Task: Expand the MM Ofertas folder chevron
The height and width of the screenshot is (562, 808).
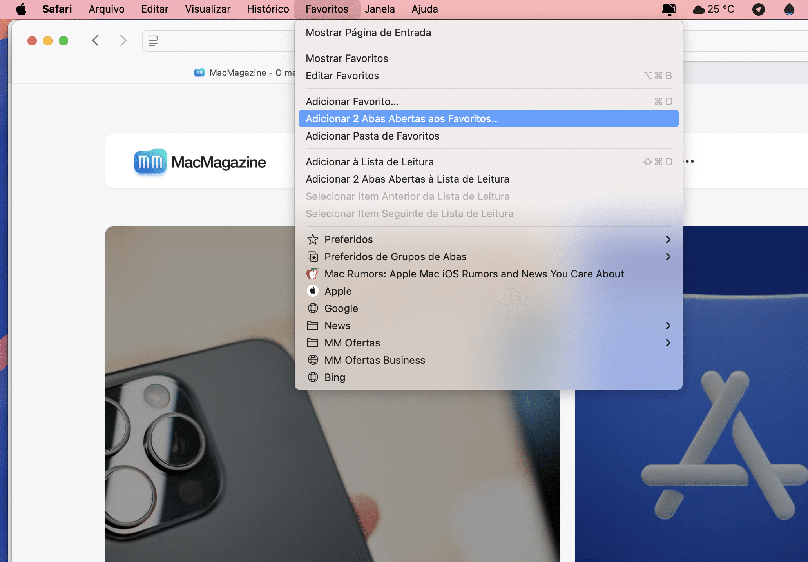Action: 669,343
